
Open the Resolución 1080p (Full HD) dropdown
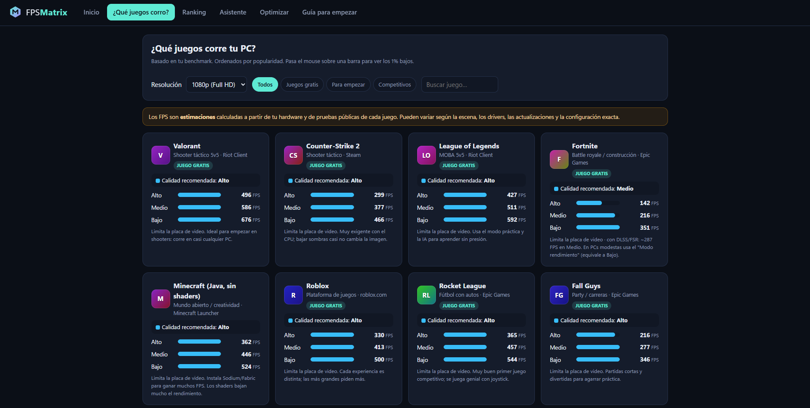217,84
